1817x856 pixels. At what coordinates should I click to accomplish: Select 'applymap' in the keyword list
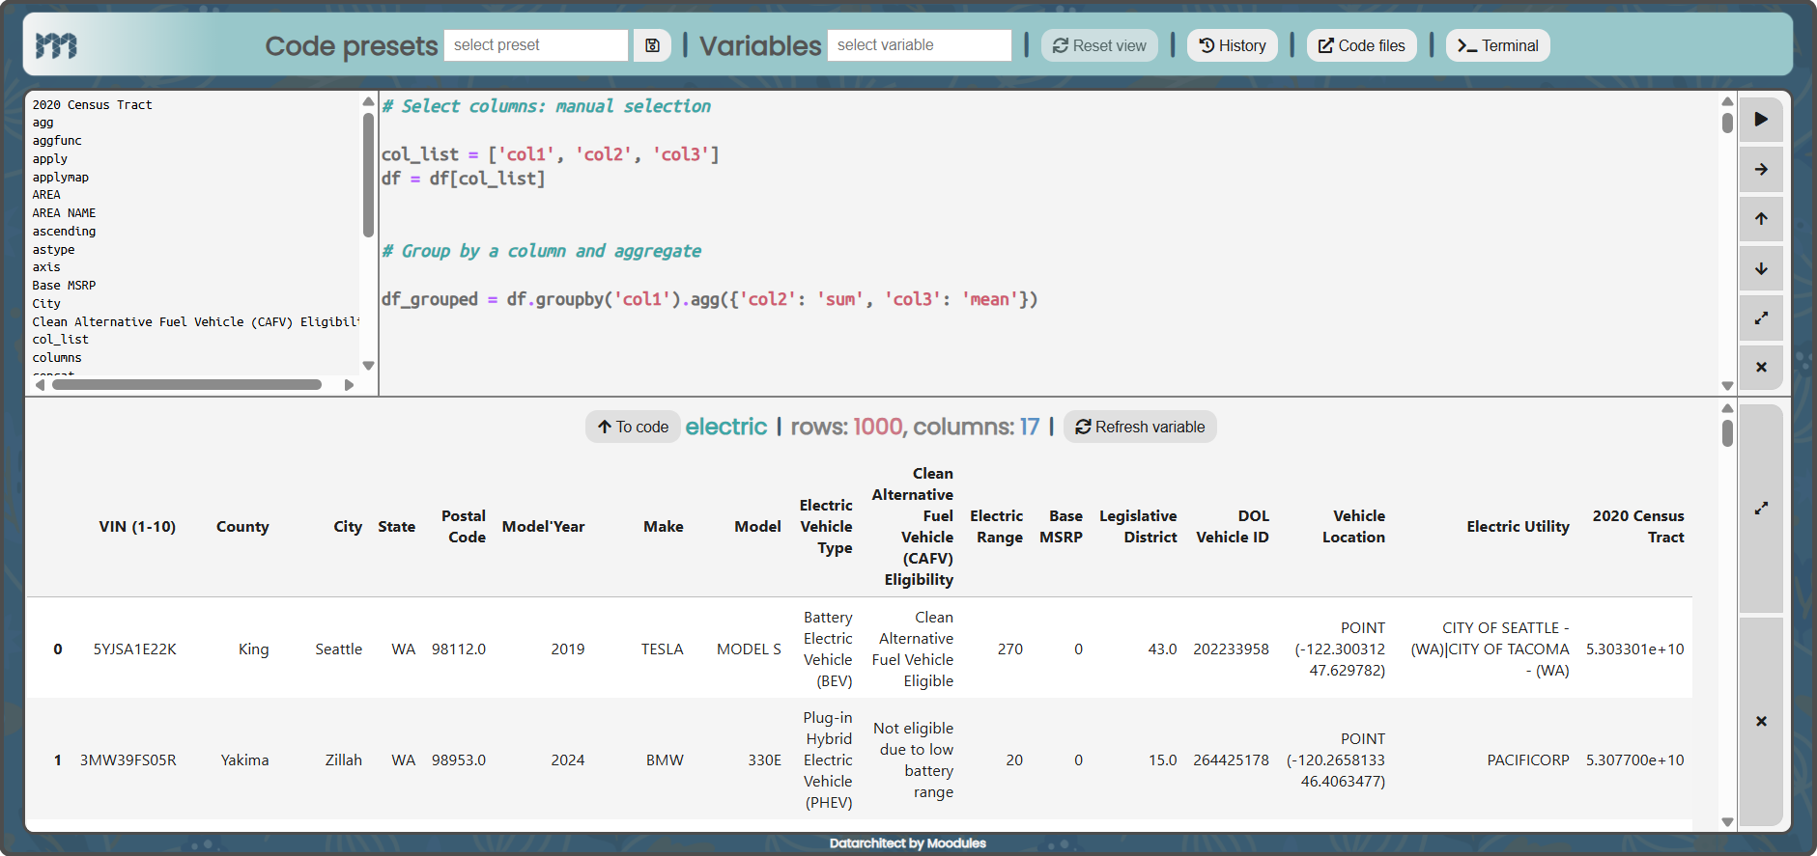pyautogui.click(x=61, y=178)
